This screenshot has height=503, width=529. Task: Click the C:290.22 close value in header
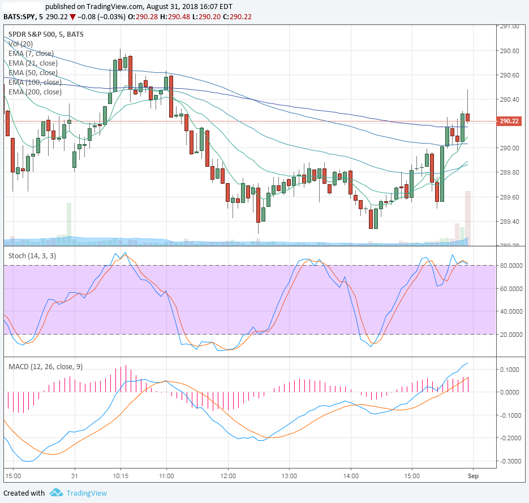coord(238,17)
